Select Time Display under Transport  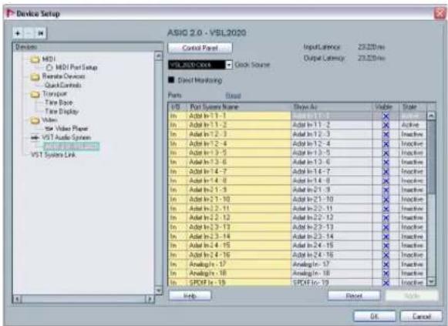click(62, 111)
